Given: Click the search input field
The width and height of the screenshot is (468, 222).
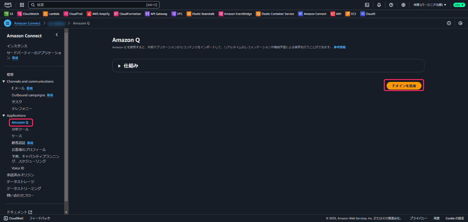Looking at the screenshot, I should click(94, 5).
